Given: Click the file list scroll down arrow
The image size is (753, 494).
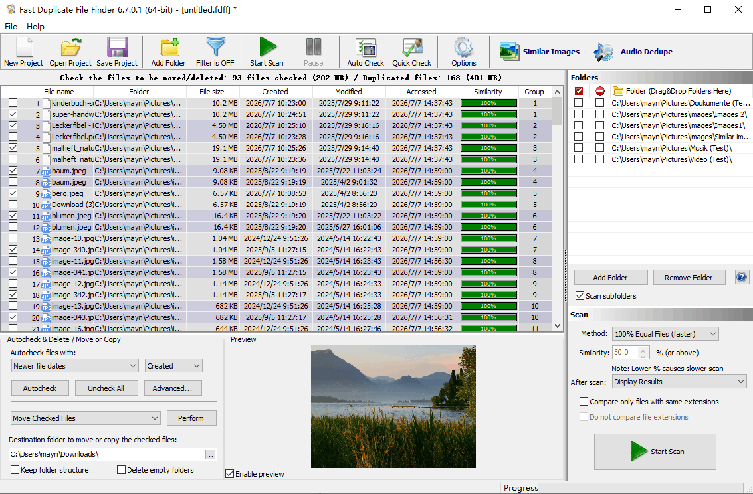Looking at the screenshot, I should pyautogui.click(x=557, y=326).
